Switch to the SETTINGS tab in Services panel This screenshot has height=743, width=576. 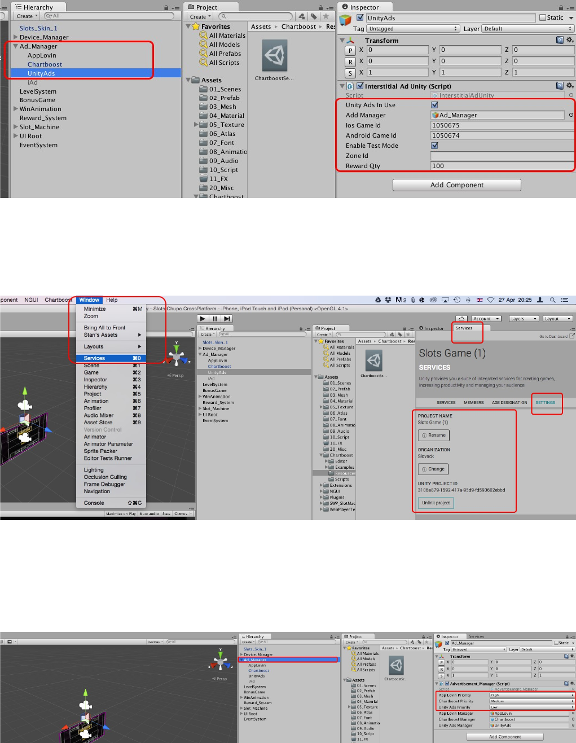(x=546, y=403)
